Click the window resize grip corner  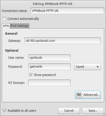click(x=104, y=114)
